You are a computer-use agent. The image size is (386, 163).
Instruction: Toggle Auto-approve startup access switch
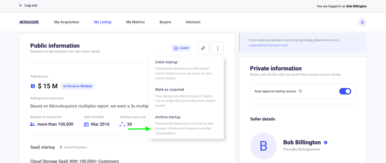coord(345,91)
